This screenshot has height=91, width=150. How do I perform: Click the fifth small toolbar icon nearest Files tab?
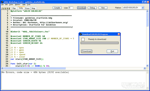point(9,8)
